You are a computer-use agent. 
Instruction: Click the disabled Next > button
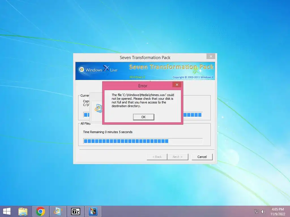coord(178,157)
